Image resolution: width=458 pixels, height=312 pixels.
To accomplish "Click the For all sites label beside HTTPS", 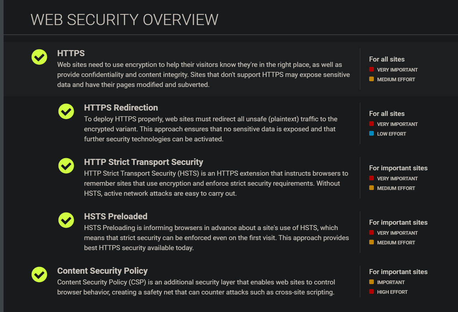I will point(387,59).
